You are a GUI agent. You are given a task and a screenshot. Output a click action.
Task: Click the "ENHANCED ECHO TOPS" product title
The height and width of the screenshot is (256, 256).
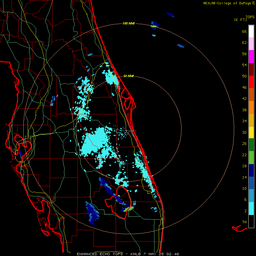coord(101,254)
